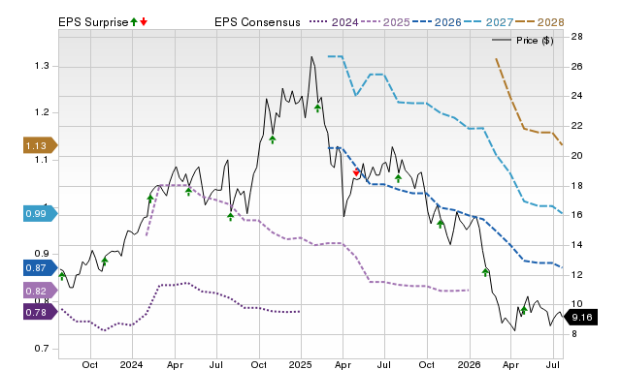This screenshot has width=621, height=370.
Task: Click the green up arrow beside EPS Surprise legend
Action: [134, 22]
